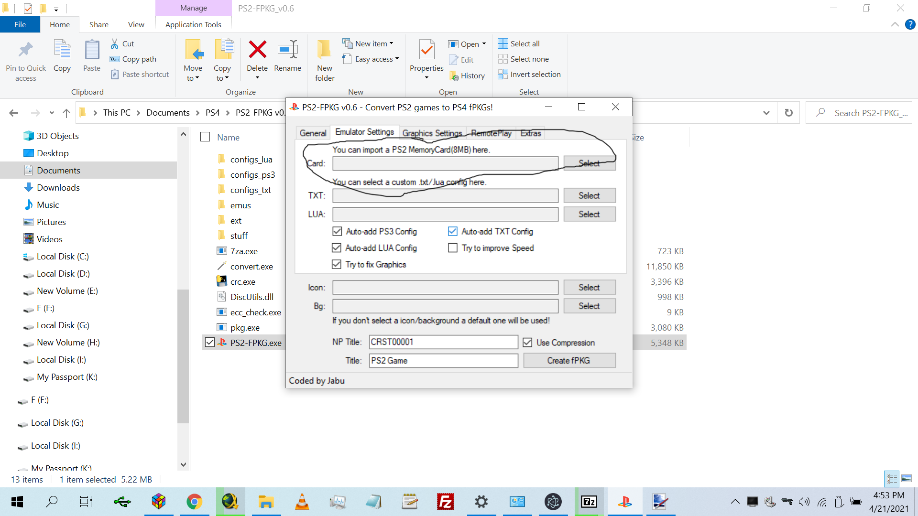Open VLC media player from taskbar
Image resolution: width=918 pixels, height=516 pixels.
302,502
